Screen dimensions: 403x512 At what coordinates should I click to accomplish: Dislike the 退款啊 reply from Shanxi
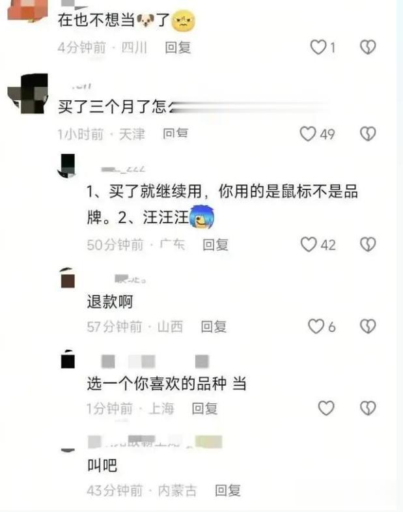pos(368,326)
